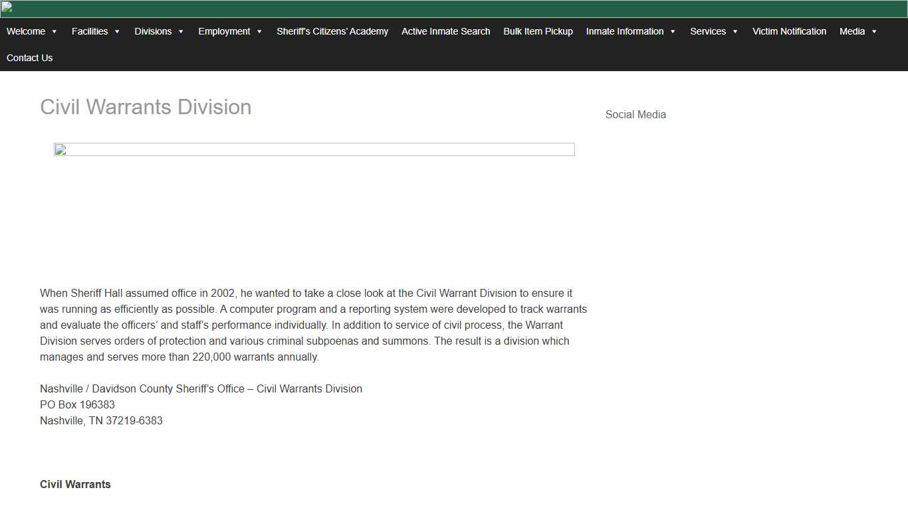The image size is (908, 510).
Task: Click the Media arrow chevron
Action: coord(873,31)
